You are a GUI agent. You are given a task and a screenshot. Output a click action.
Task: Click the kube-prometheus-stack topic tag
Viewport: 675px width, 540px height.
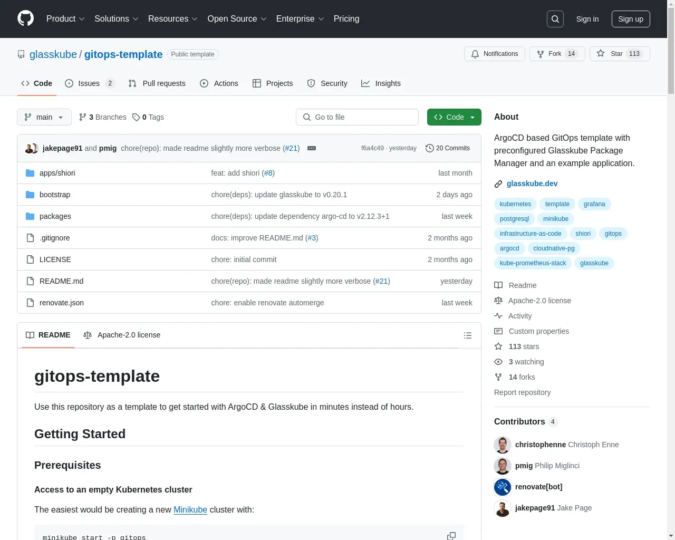533,263
